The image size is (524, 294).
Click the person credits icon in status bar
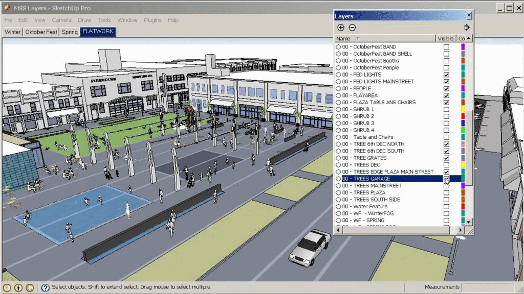[x=18, y=288]
